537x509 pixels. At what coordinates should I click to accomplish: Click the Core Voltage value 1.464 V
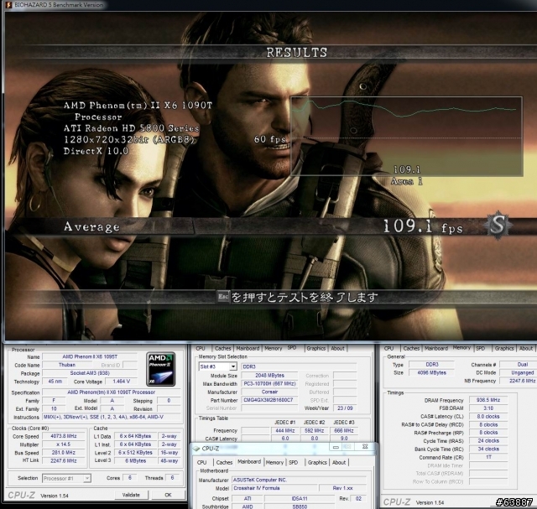point(122,382)
